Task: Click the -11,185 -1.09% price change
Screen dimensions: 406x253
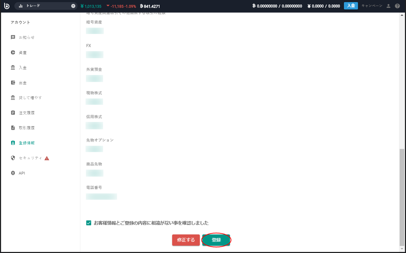Action: tap(121, 6)
